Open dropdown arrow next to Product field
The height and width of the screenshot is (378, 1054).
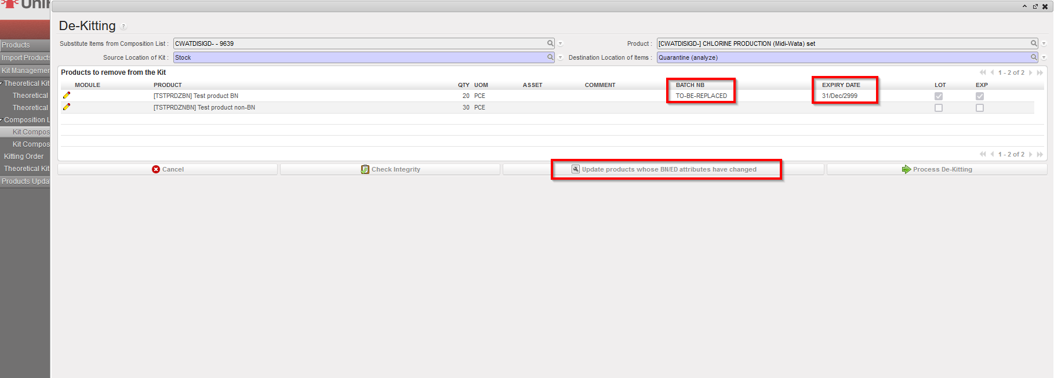[1044, 43]
